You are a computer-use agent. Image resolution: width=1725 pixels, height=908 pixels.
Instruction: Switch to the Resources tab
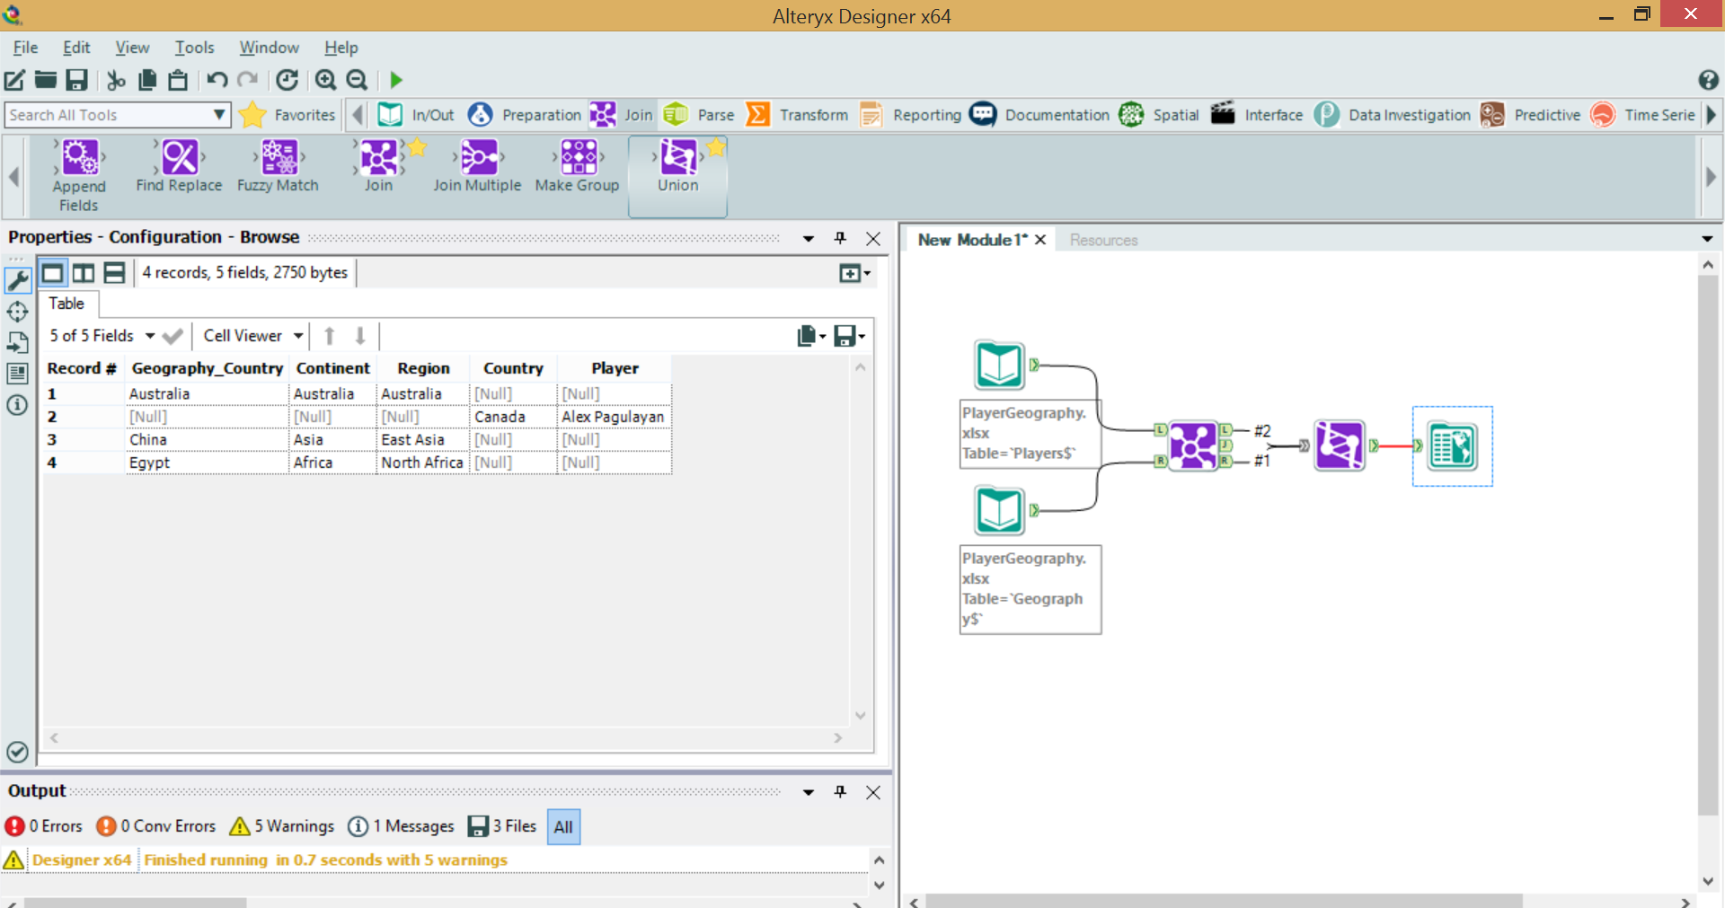[1103, 240]
